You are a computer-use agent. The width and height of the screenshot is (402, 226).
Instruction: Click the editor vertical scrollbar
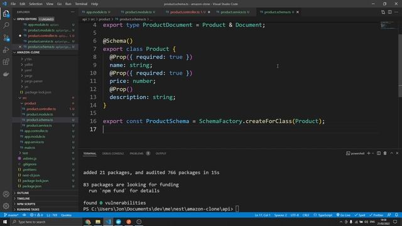pyautogui.click(x=400, y=65)
